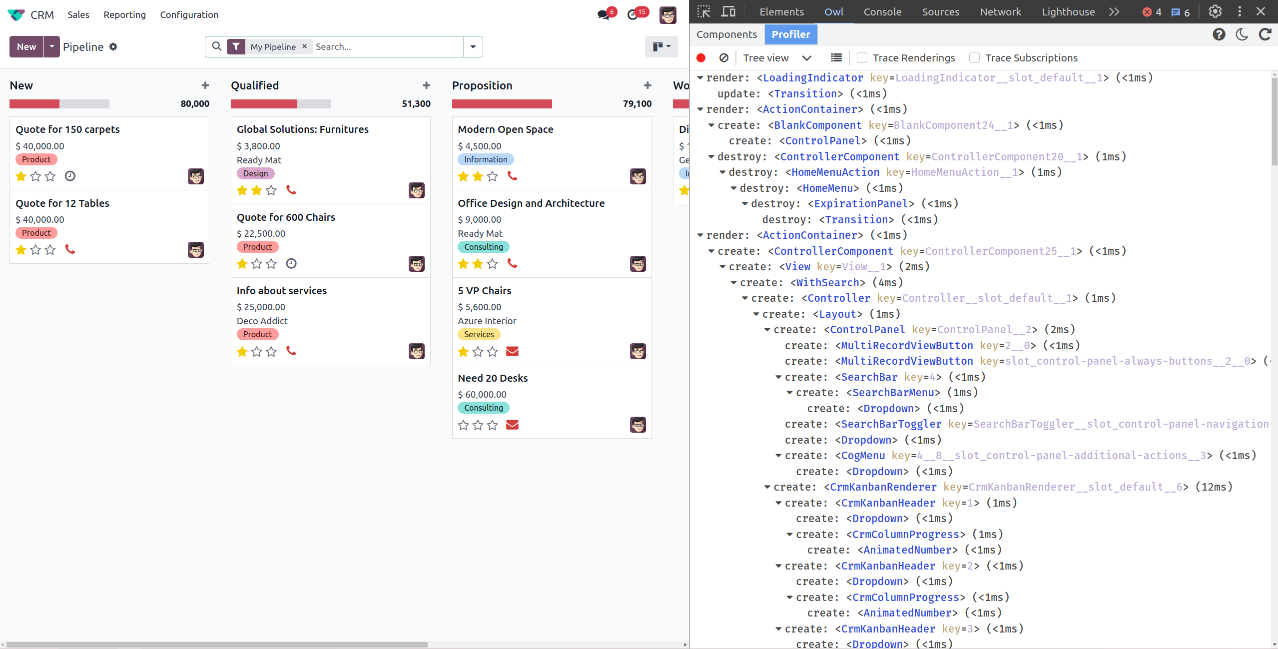
Task: Enable the Trace Renderings checkbox
Action: point(862,58)
